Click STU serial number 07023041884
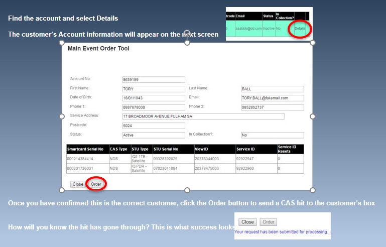 pyautogui.click(x=173, y=169)
